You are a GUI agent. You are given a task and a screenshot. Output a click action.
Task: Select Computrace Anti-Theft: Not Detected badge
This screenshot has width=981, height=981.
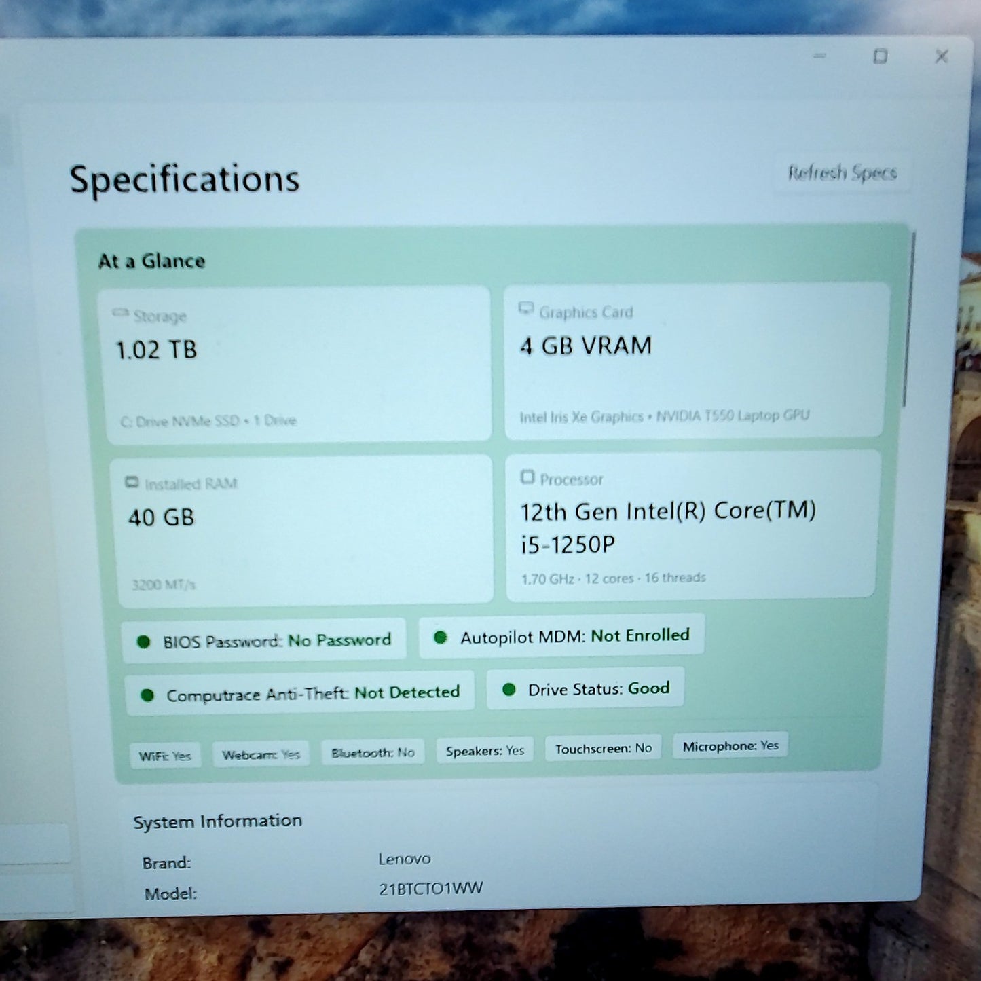click(299, 694)
